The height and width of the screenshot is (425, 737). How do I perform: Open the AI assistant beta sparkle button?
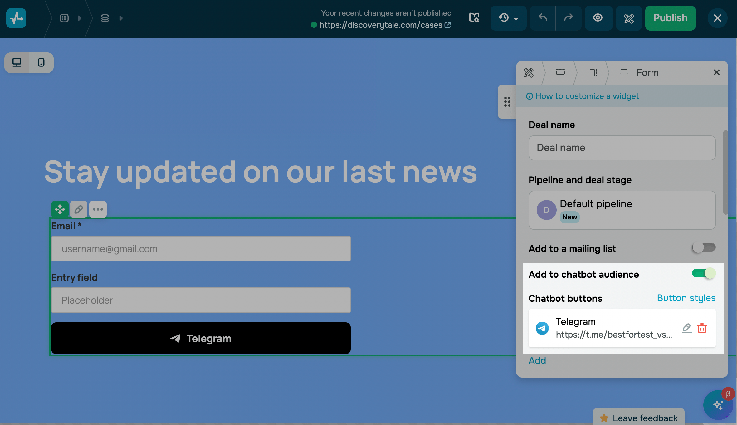click(x=718, y=405)
